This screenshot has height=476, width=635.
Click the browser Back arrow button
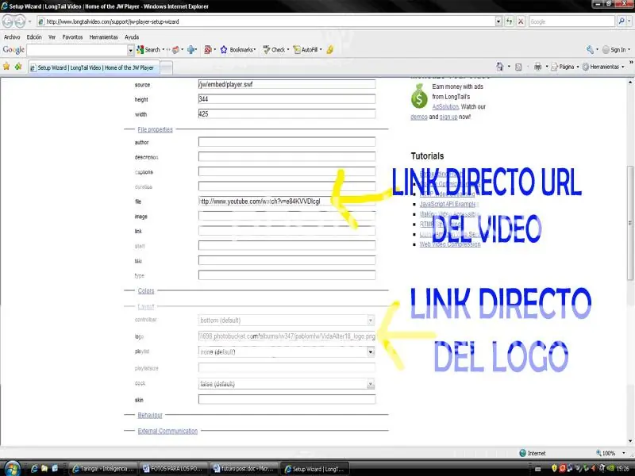8,21
